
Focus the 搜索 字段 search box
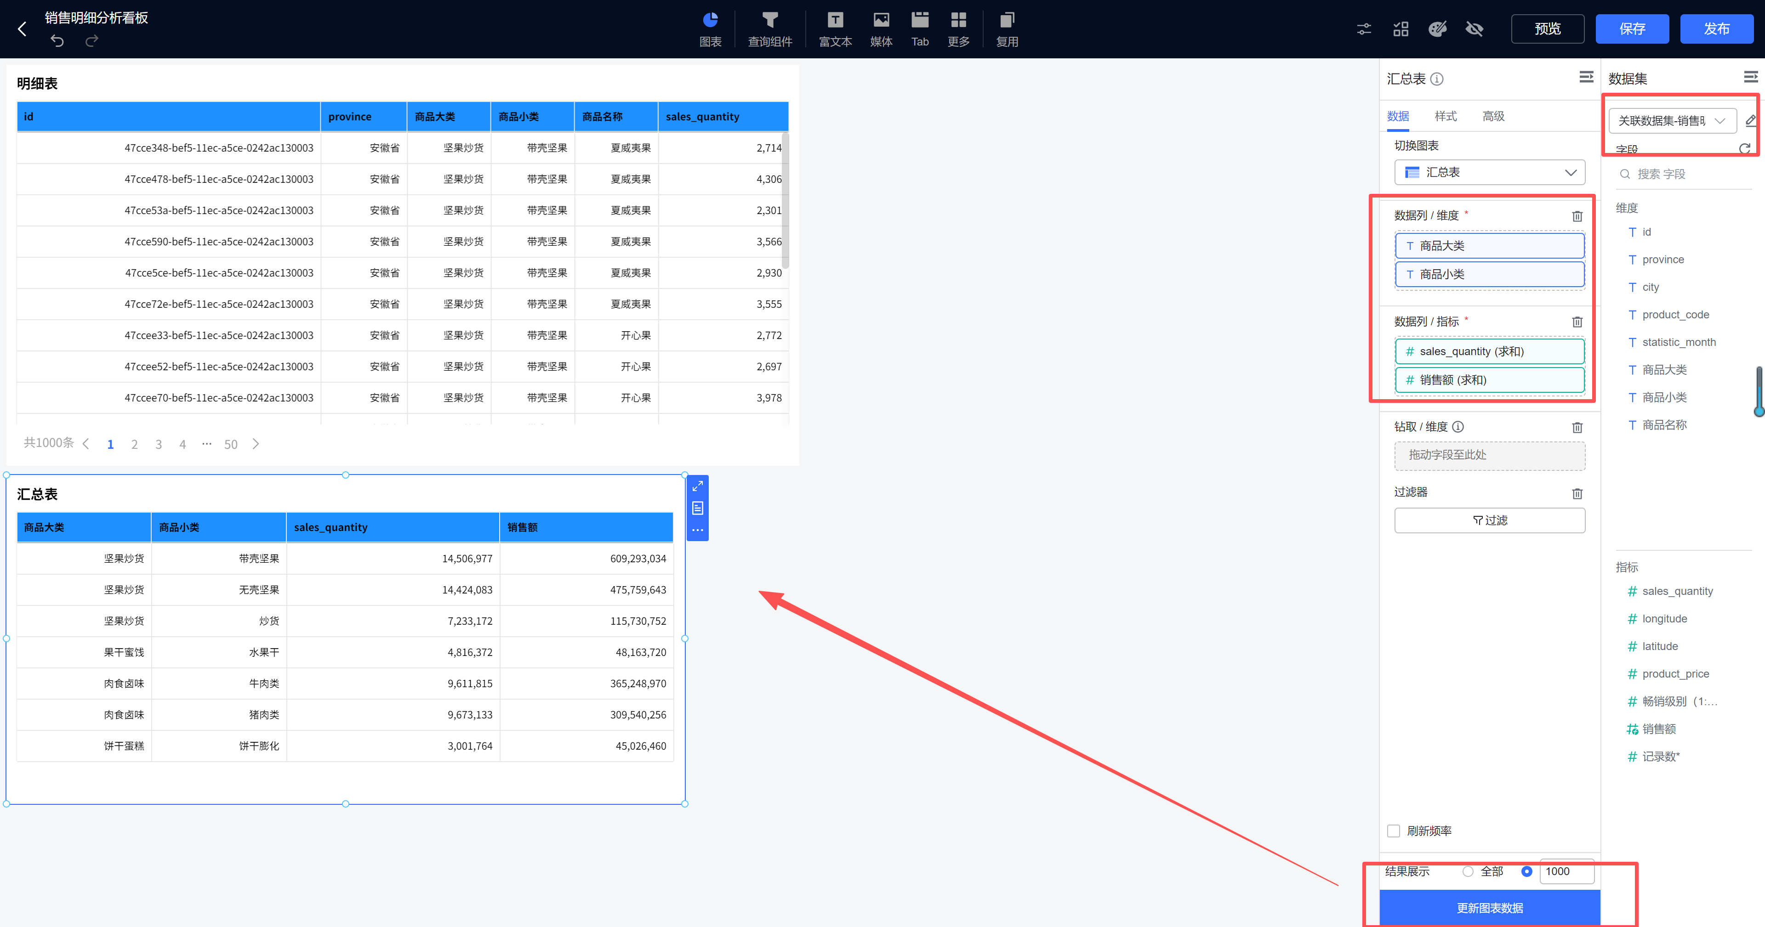coord(1683,174)
